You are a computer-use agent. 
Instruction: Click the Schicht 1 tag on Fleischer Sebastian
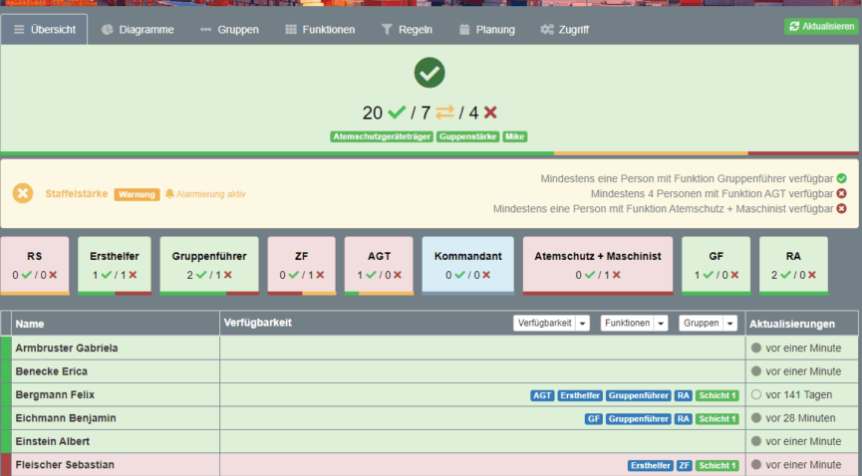718,465
